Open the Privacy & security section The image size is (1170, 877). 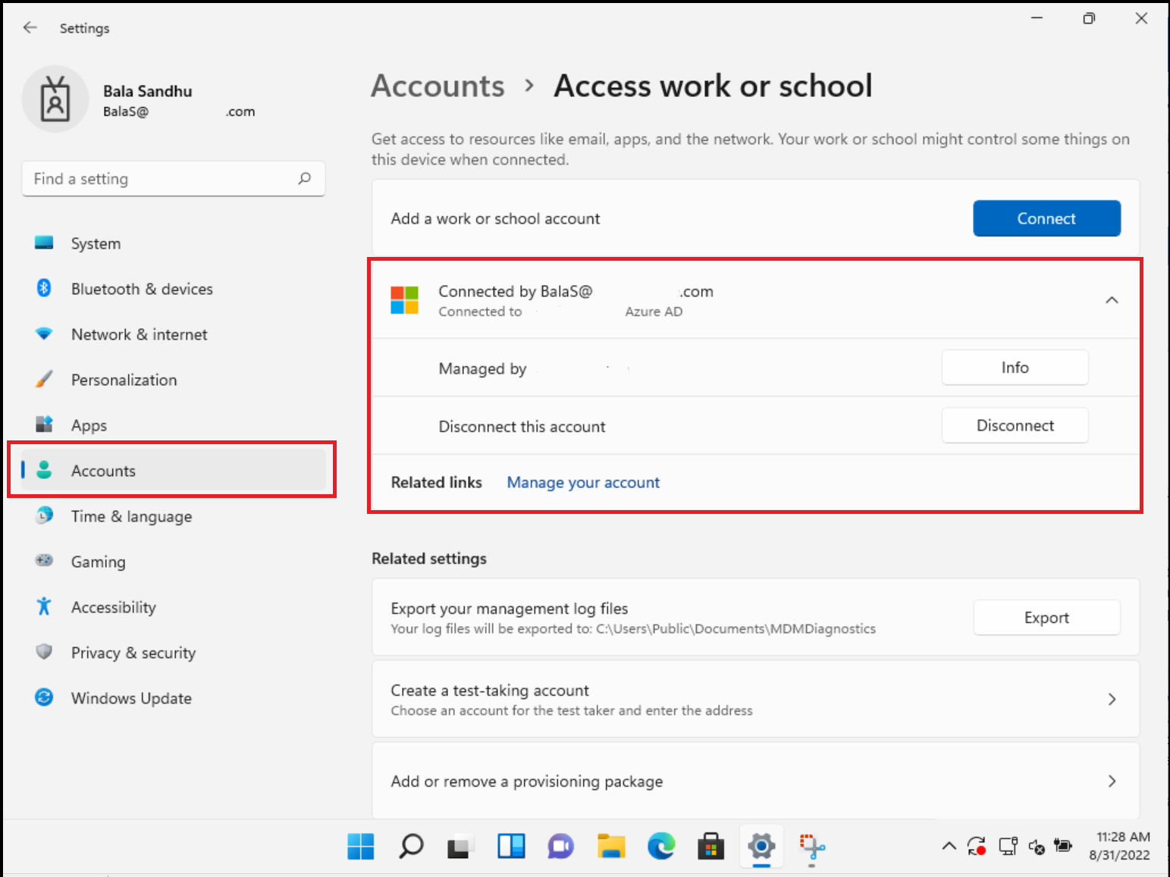coord(133,652)
